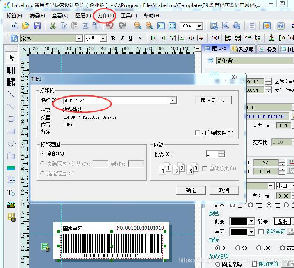The height and width of the screenshot is (268, 294).
Task: Click the 取消 button in print dialog
Action: coord(224,190)
